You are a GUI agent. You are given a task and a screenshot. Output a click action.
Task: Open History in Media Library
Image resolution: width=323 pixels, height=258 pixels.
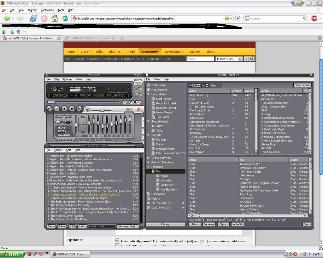click(156, 198)
